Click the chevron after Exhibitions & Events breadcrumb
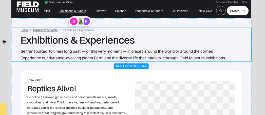This screenshot has width=265, height=115. 60,30
